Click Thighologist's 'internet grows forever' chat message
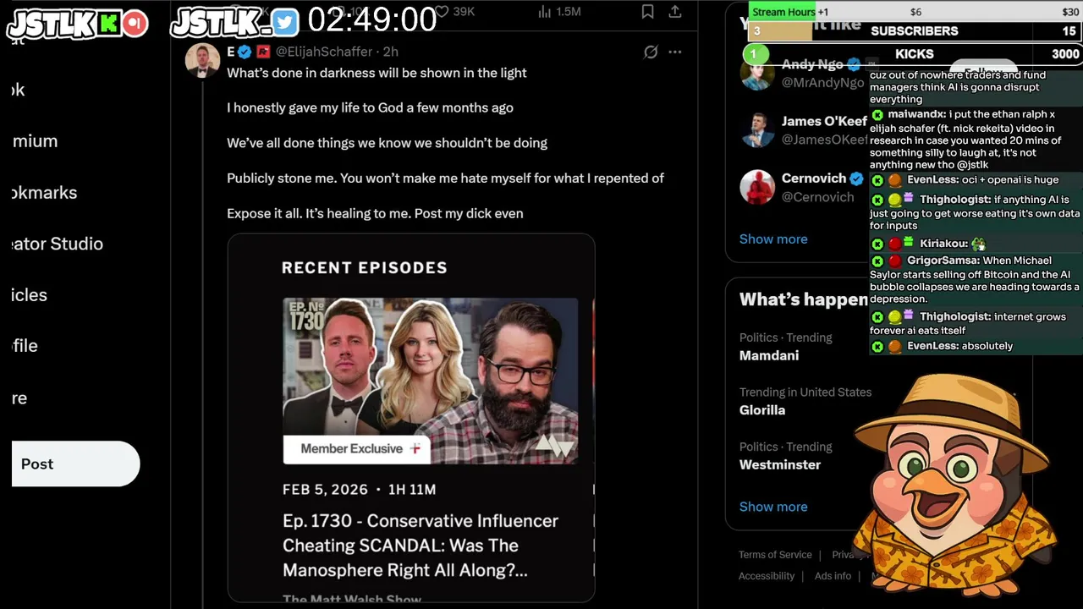Viewport: 1083px width, 609px height. tap(975, 323)
